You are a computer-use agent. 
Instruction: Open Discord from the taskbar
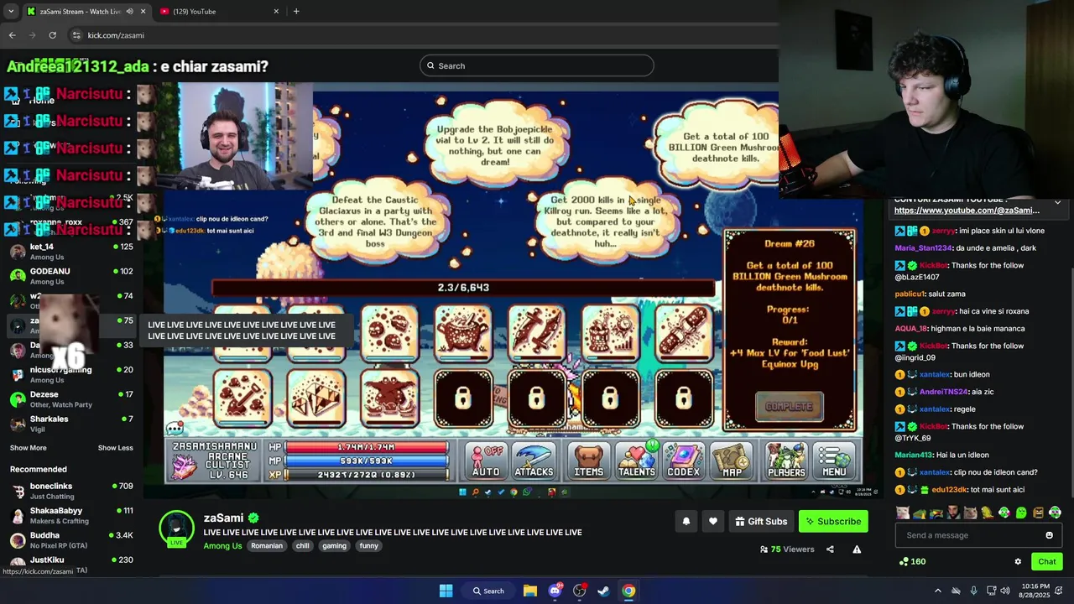[555, 591]
